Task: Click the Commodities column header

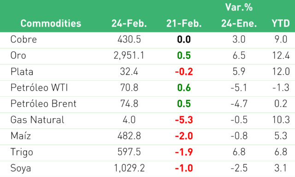Action: (x=51, y=24)
